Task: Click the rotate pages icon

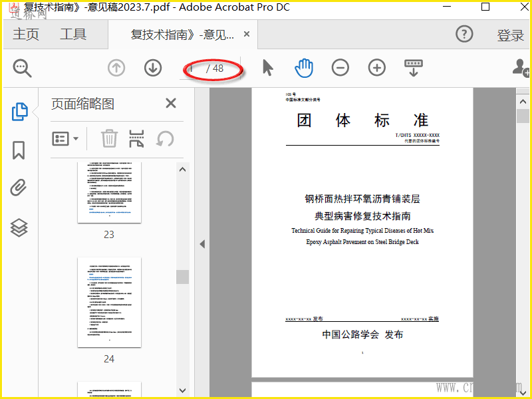Action: (x=165, y=139)
